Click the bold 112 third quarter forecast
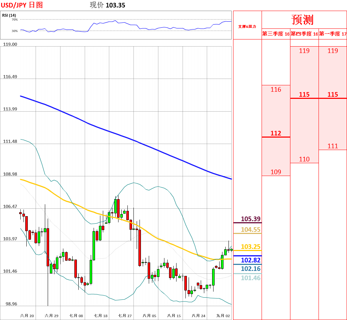Image resolution: width=347 pixels, height=320 pixels. tap(276, 133)
